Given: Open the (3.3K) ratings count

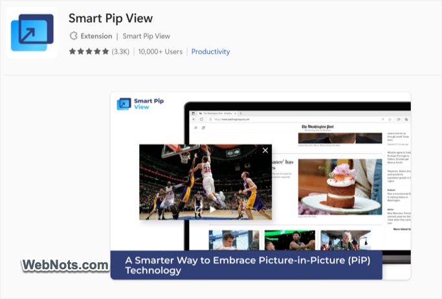Looking at the screenshot, I should click(120, 52).
